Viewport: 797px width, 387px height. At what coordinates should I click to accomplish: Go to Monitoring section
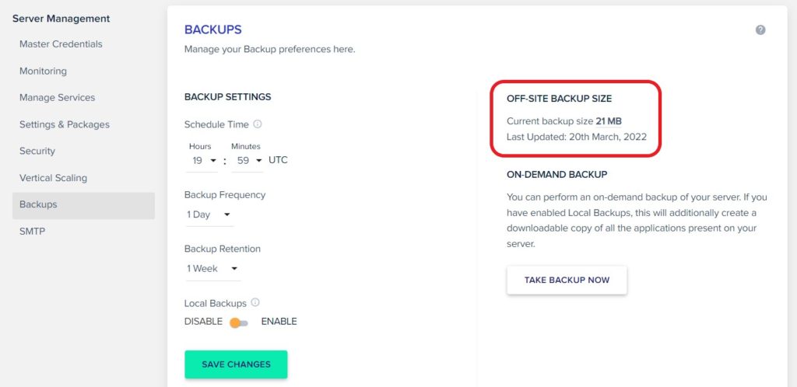tap(44, 71)
